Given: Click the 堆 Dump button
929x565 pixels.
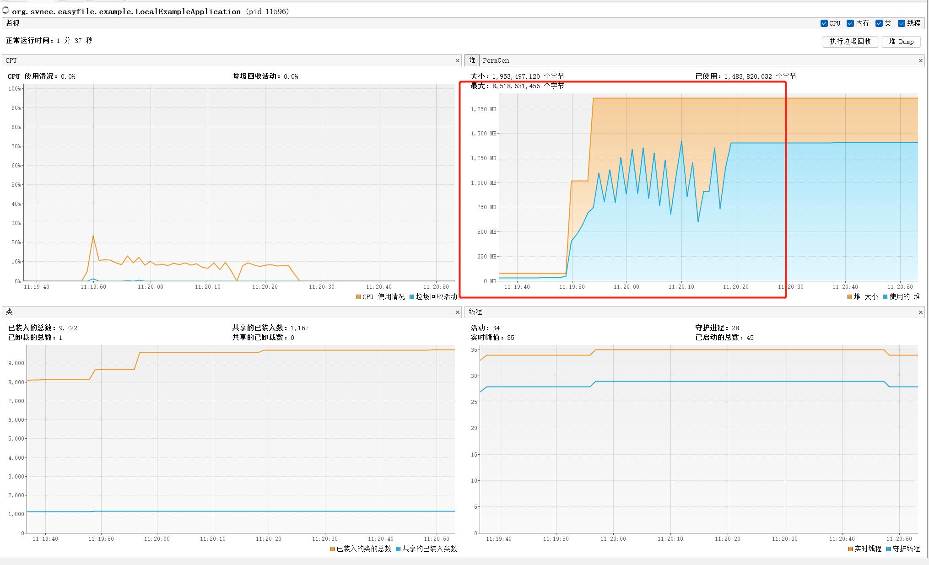Looking at the screenshot, I should point(901,41).
